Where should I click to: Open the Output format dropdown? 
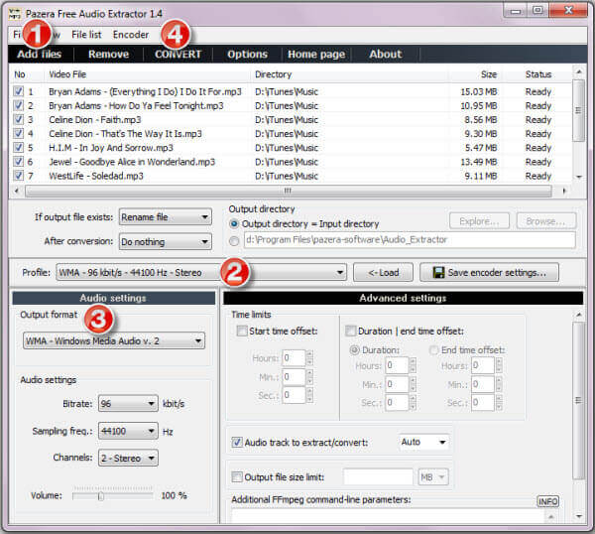[198, 340]
